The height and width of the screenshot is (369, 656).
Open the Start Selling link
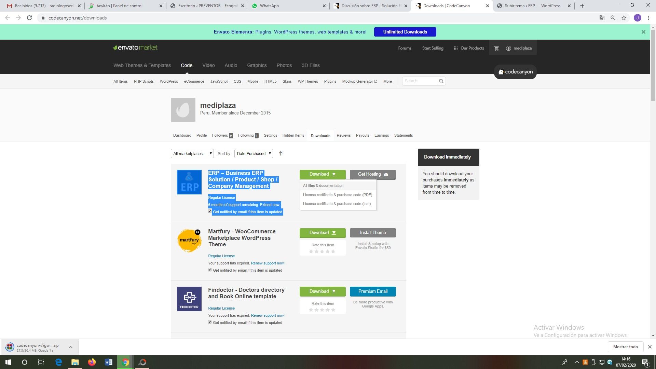[433, 48]
